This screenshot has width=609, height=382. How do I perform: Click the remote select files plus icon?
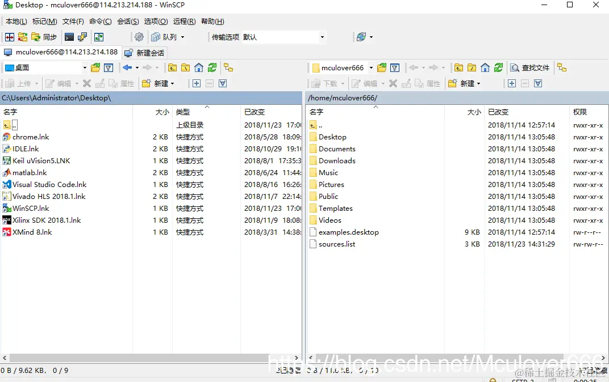(x=512, y=83)
